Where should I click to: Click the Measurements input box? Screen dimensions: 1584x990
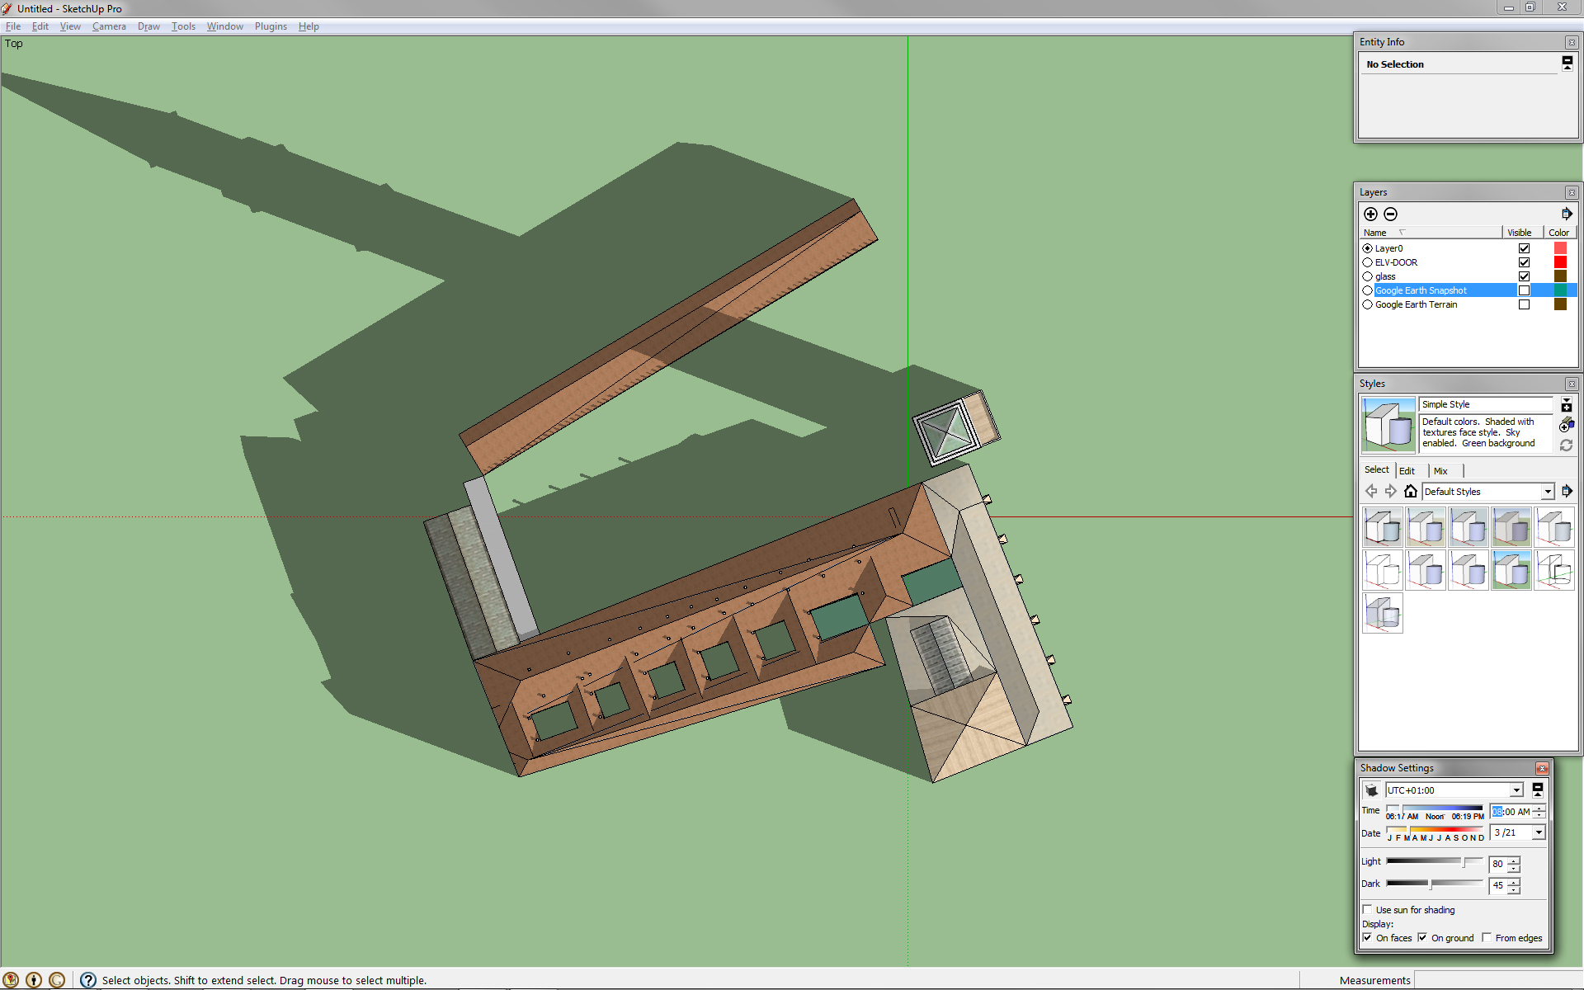tap(1497, 980)
